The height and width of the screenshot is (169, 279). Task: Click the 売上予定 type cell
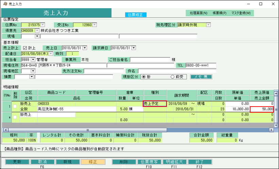(155, 104)
